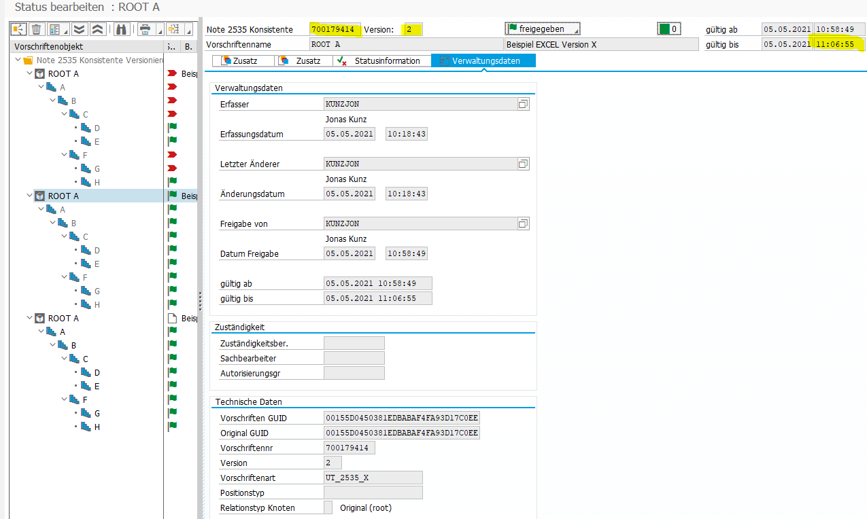Click the Collapse all double-chevron up icon
867x519 pixels.
(97, 29)
